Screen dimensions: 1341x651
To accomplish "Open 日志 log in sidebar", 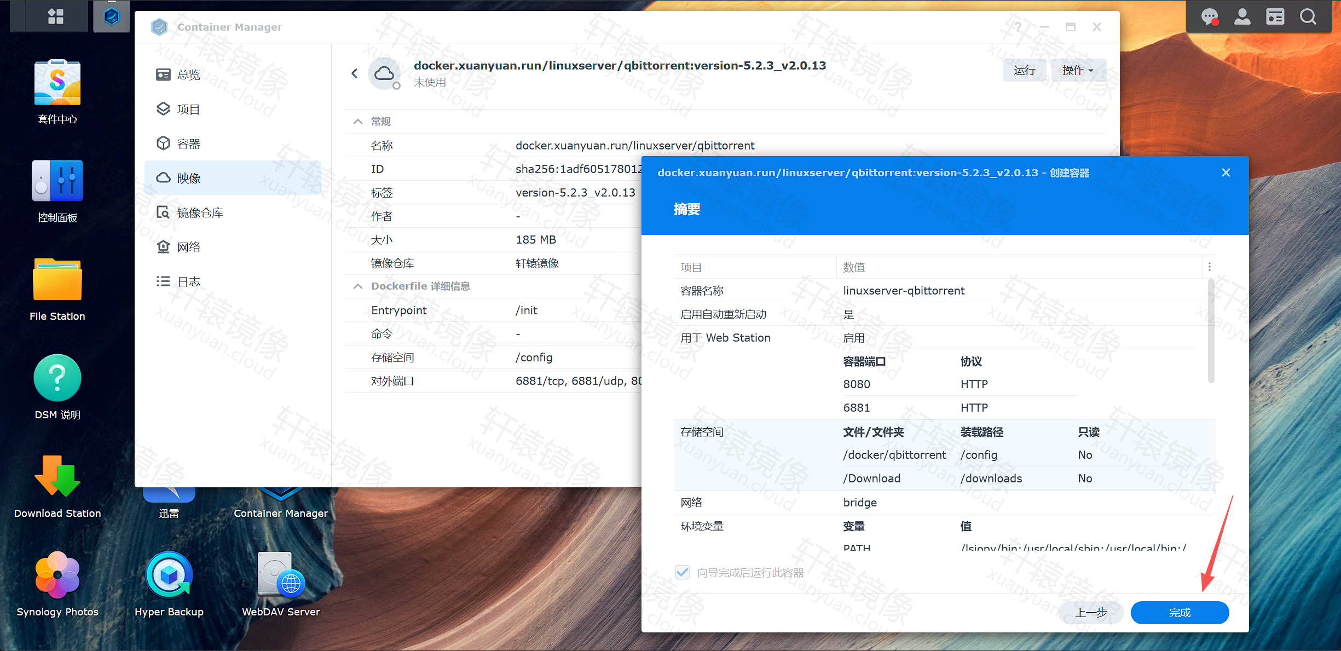I will coord(233,281).
